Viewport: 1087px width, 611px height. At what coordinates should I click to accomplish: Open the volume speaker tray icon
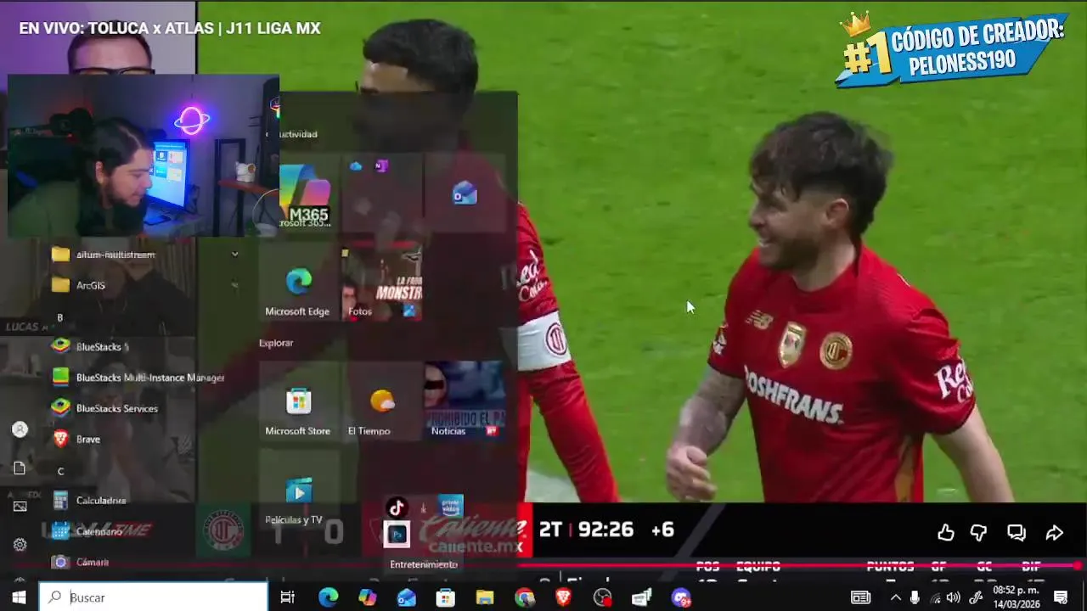[x=954, y=597]
